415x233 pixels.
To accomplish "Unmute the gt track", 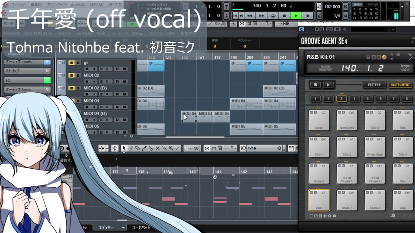I will point(71,63).
